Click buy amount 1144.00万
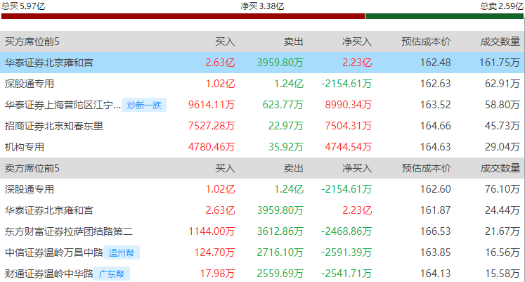Screen dimensions: 525x282 [x=212, y=231]
